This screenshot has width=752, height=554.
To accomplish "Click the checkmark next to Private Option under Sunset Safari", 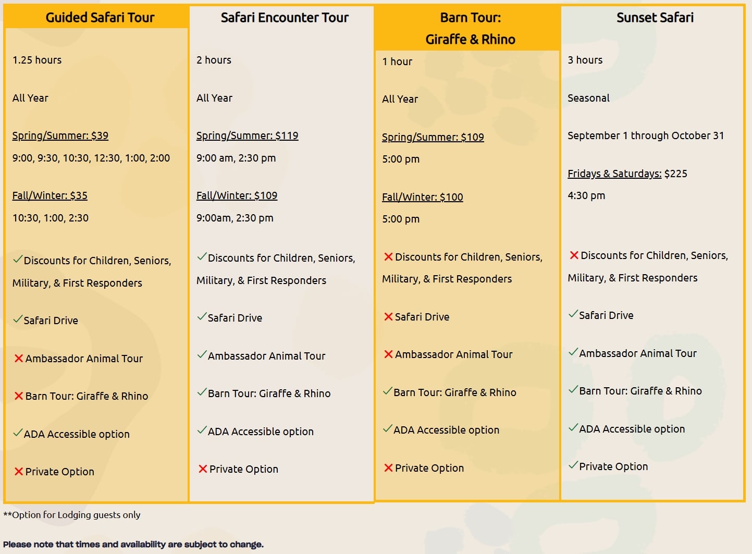I will 573,465.
